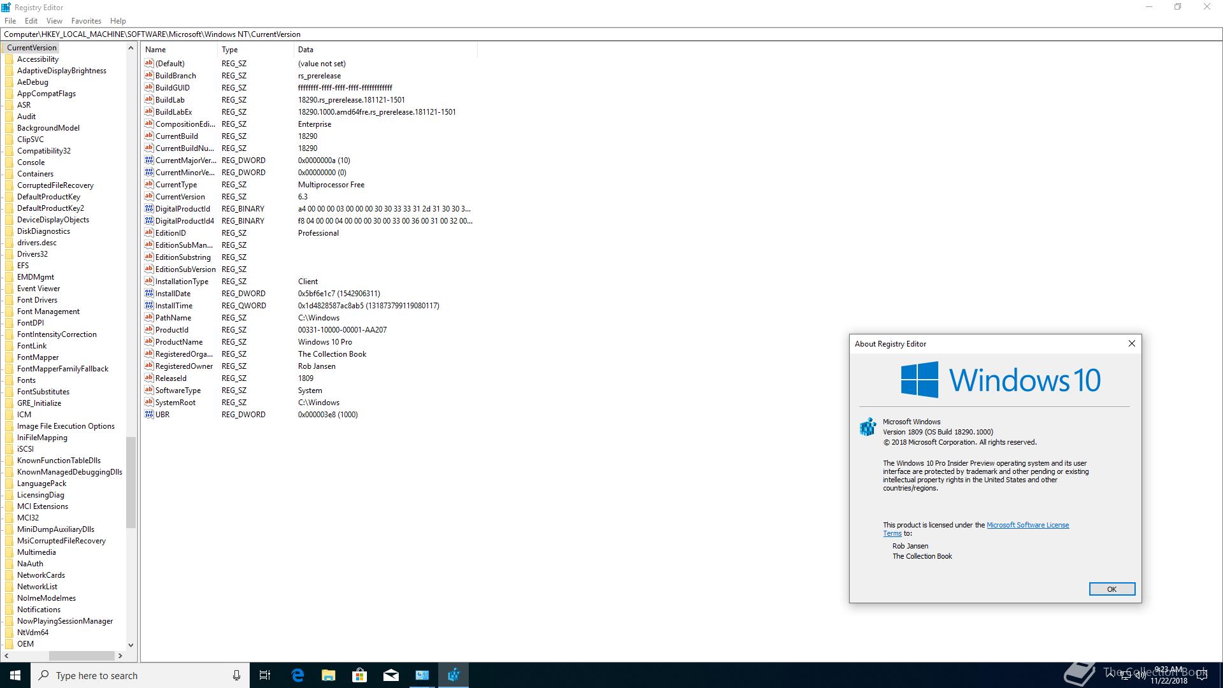1223x688 pixels.
Task: Select the EditionID value name
Action: click(x=171, y=233)
